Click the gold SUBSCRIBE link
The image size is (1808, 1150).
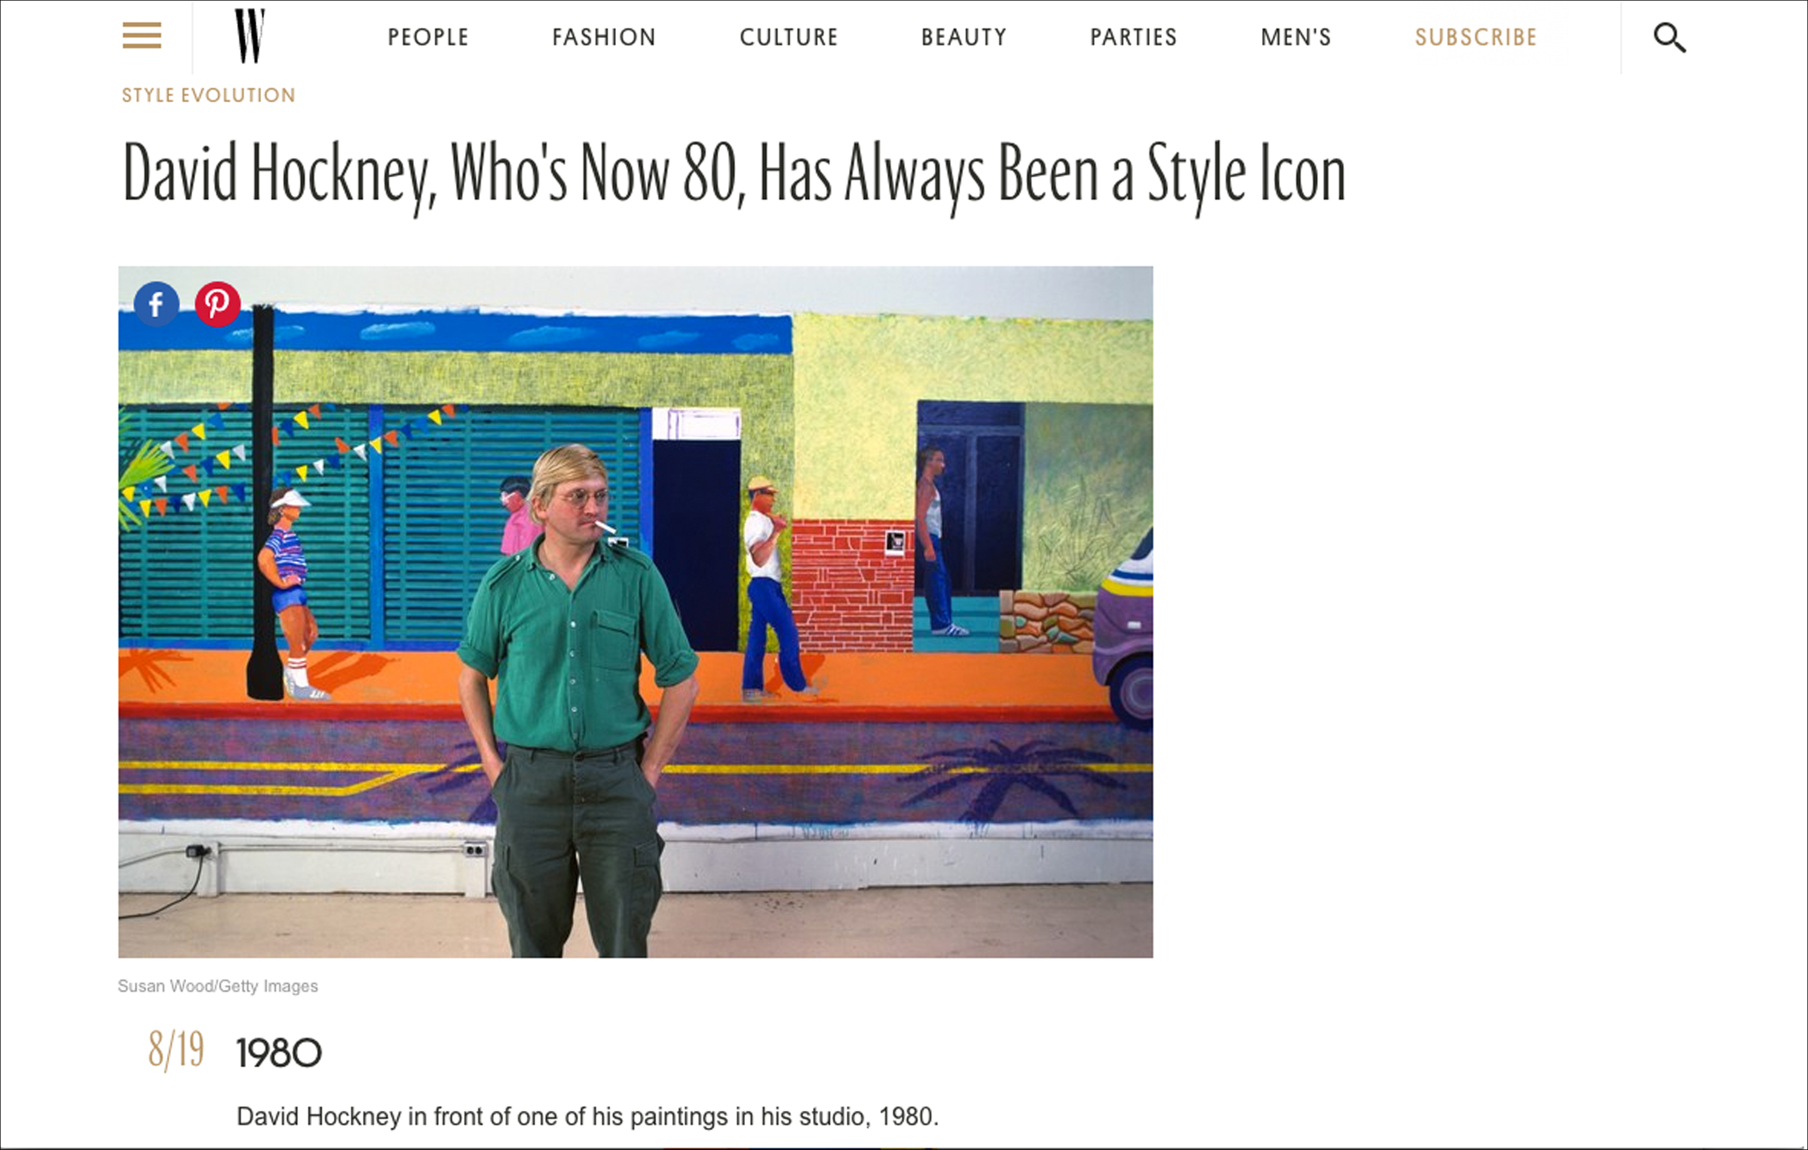coord(1476,37)
